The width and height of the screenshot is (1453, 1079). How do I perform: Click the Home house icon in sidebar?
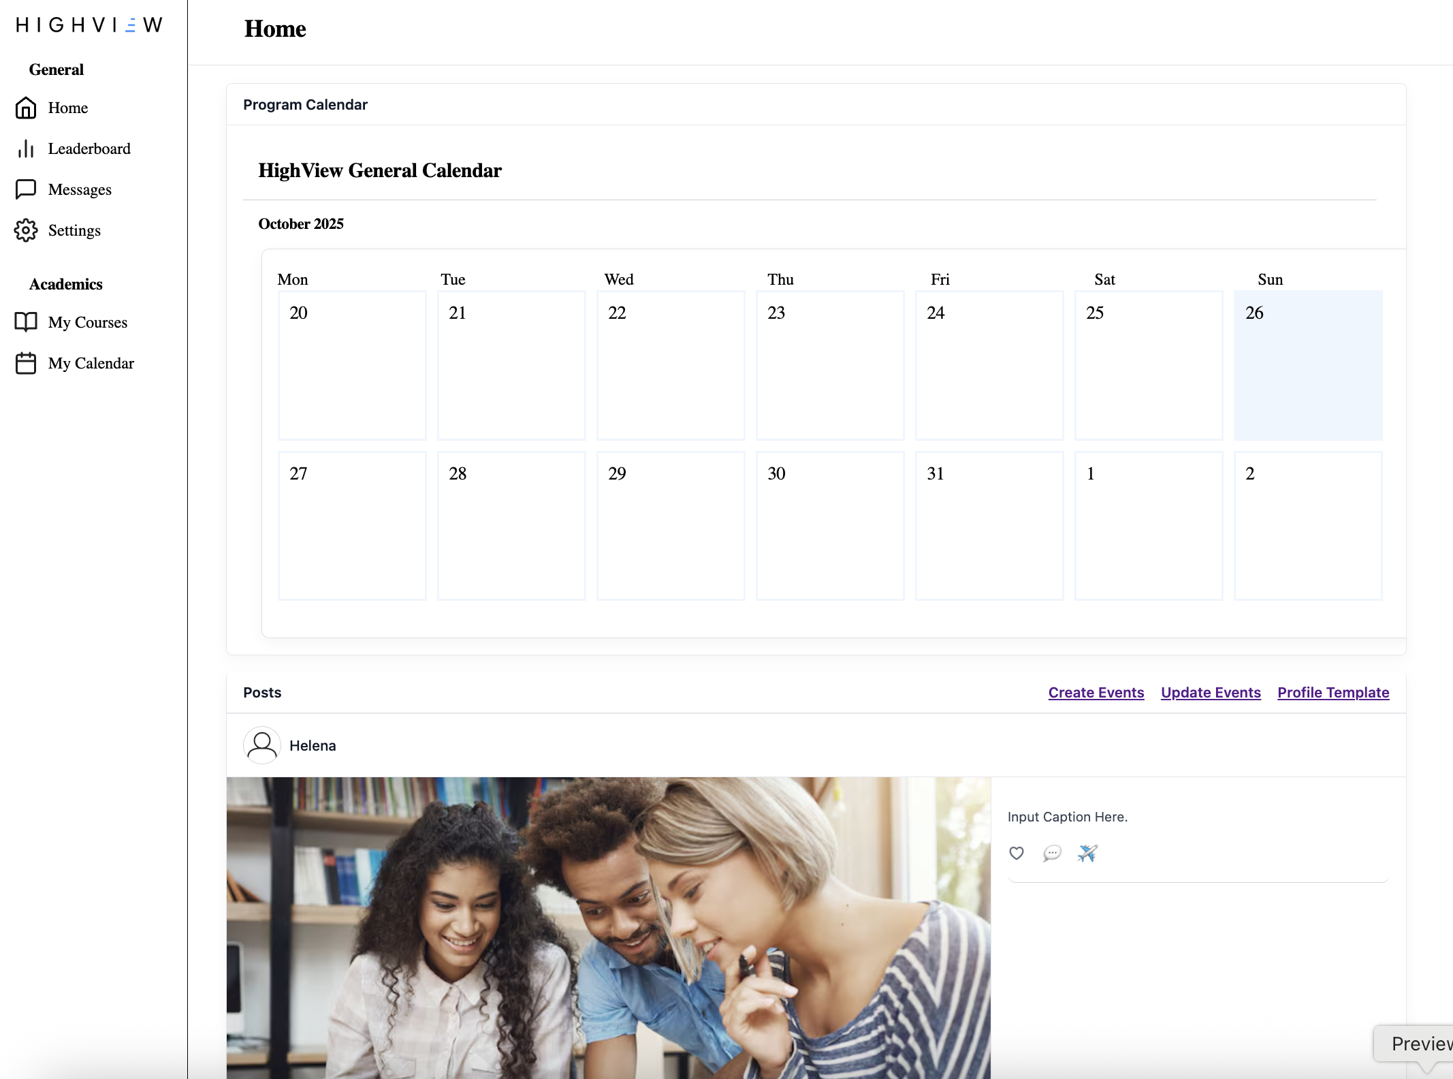[x=26, y=108]
